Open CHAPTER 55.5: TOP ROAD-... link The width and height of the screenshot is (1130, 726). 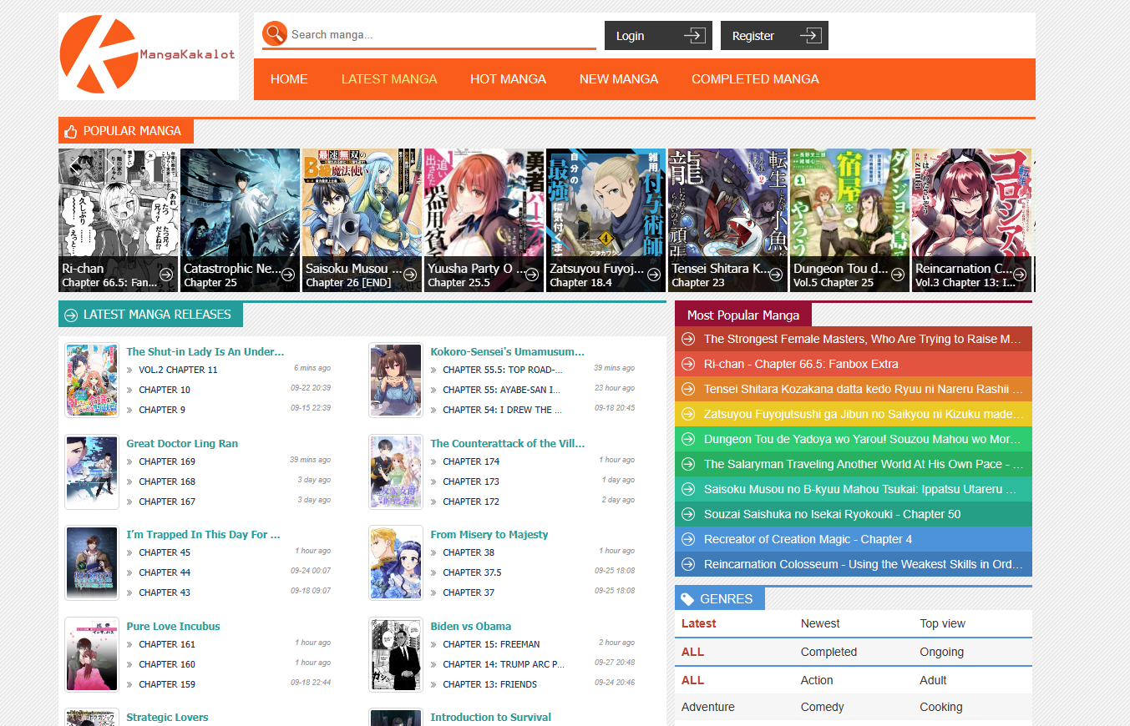[x=503, y=370]
